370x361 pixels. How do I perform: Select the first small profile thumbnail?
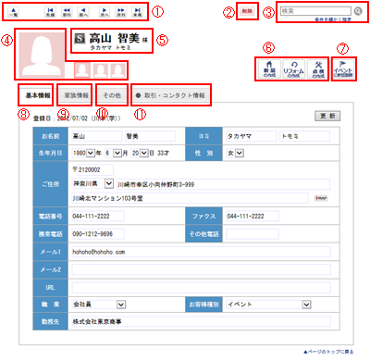(x=82, y=70)
